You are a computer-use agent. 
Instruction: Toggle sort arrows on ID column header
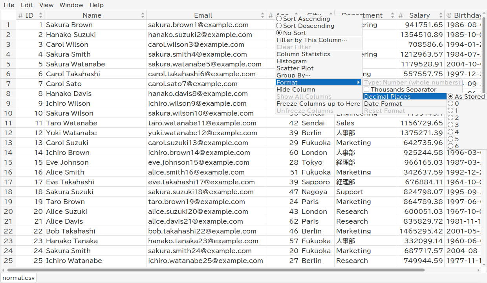tap(40, 15)
